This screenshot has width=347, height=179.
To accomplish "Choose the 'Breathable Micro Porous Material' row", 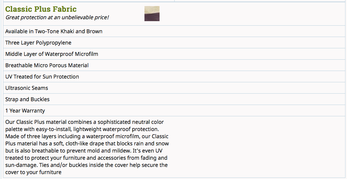I will [x=47, y=65].
